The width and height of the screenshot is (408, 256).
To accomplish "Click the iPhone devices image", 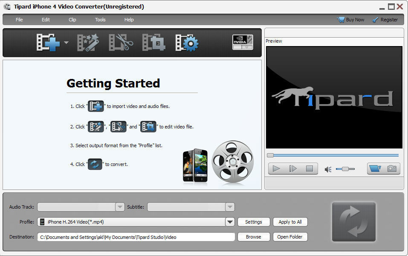I will click(x=195, y=165).
